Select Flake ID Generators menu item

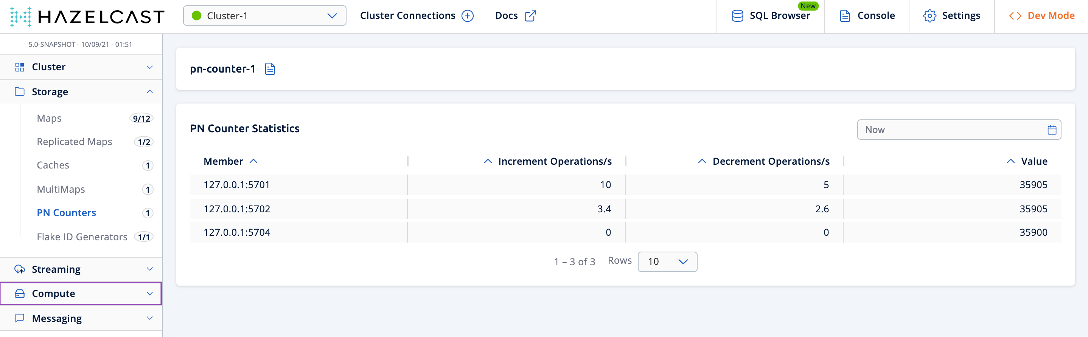click(x=82, y=237)
